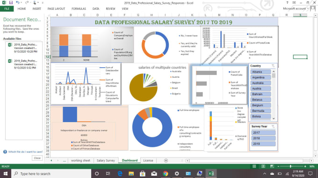The height and width of the screenshot is (178, 318).
Task: Select Belarus in the Country slicer
Action: [260, 100]
